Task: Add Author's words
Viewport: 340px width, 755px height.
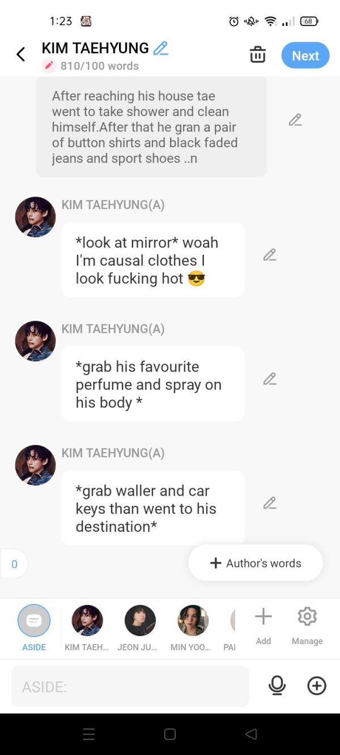Action: coord(256,563)
